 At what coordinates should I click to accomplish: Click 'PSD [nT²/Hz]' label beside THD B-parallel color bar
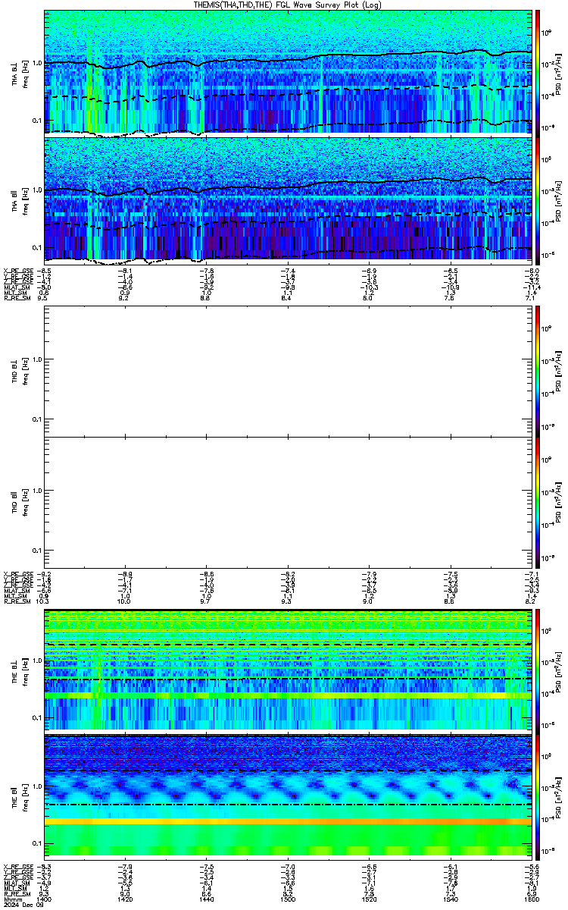tap(557, 502)
